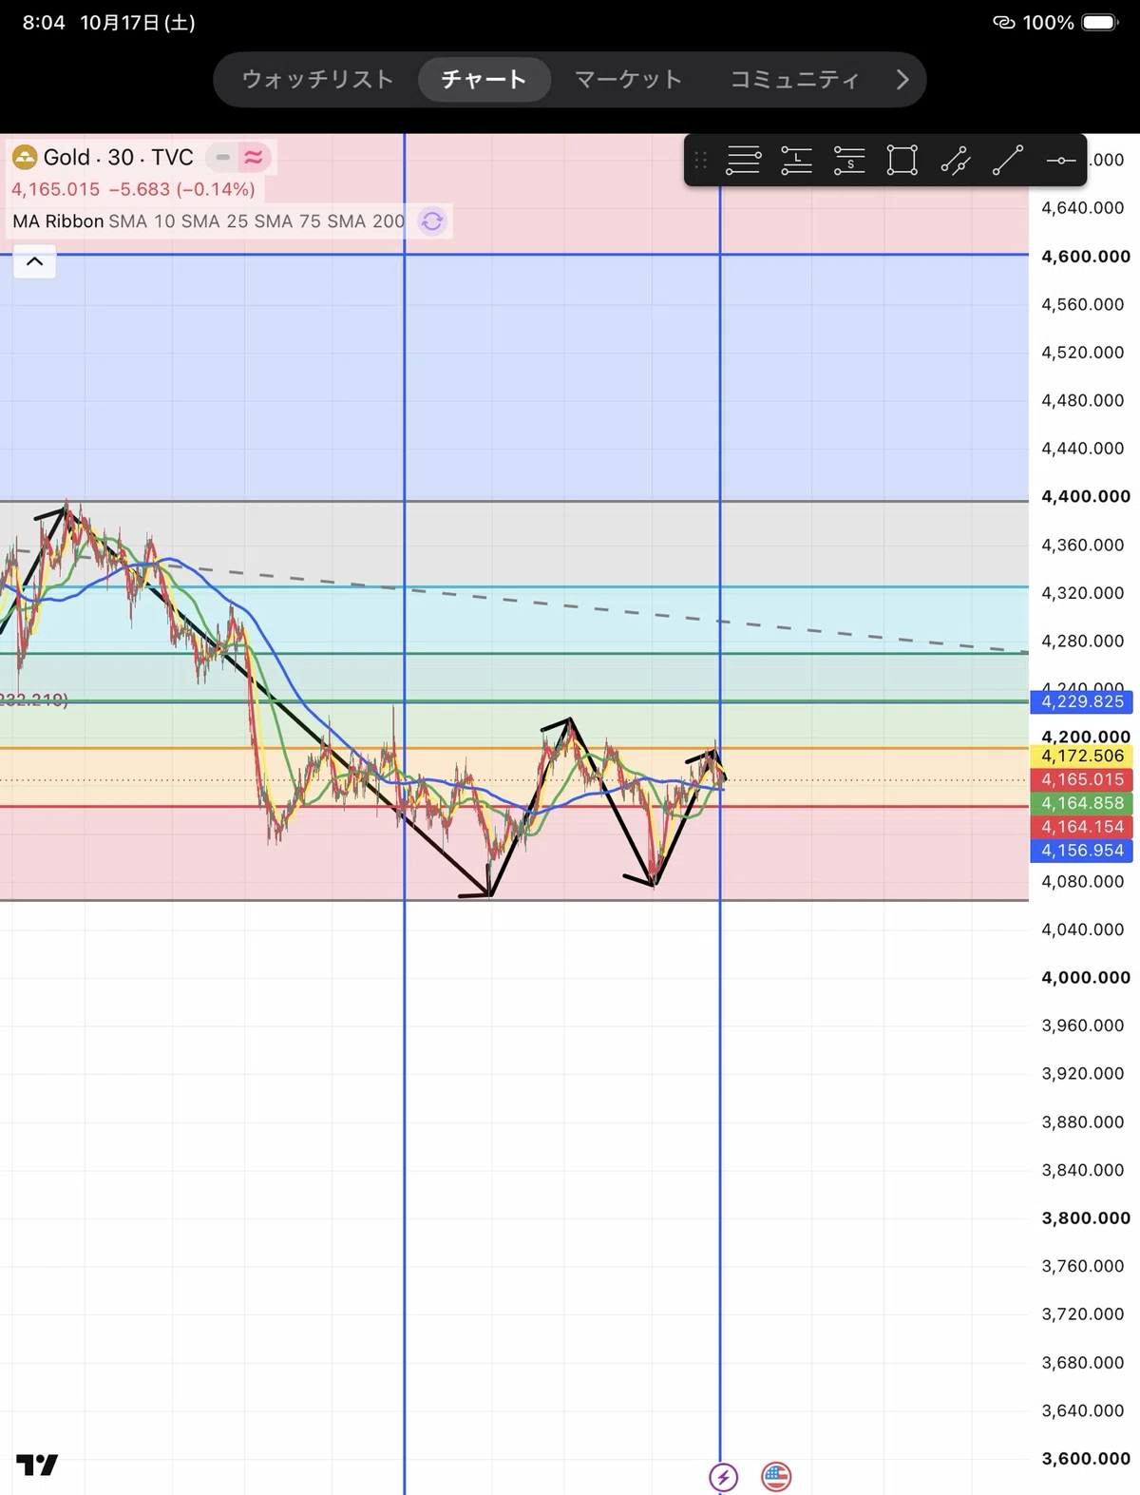Image resolution: width=1140 pixels, height=1495 pixels.
Task: Click the SMA 10 legend value
Action: pyautogui.click(x=142, y=221)
